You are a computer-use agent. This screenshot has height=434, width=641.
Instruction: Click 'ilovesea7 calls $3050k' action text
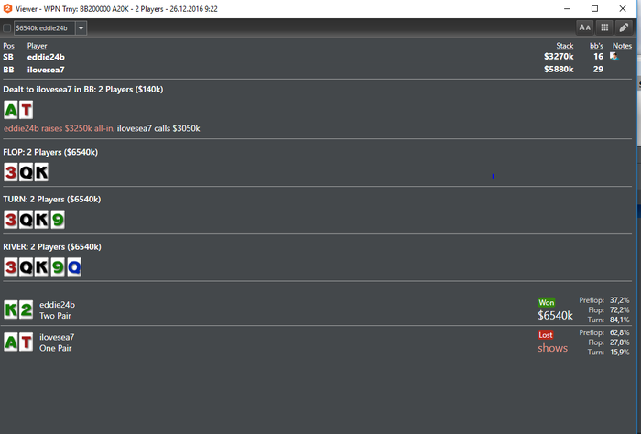point(158,128)
